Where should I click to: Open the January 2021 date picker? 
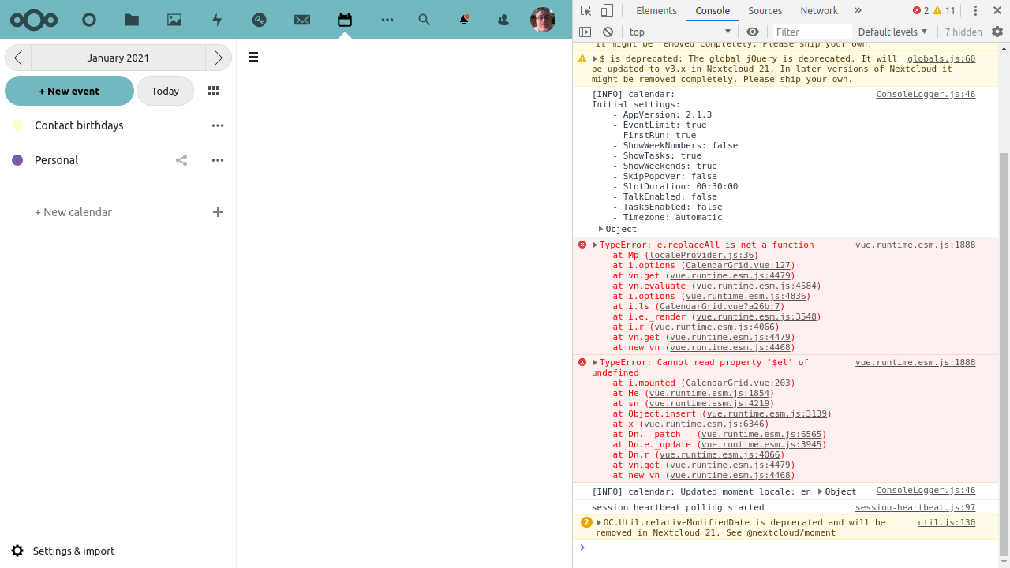click(x=118, y=58)
